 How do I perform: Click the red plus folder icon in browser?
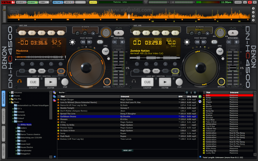(54, 100)
